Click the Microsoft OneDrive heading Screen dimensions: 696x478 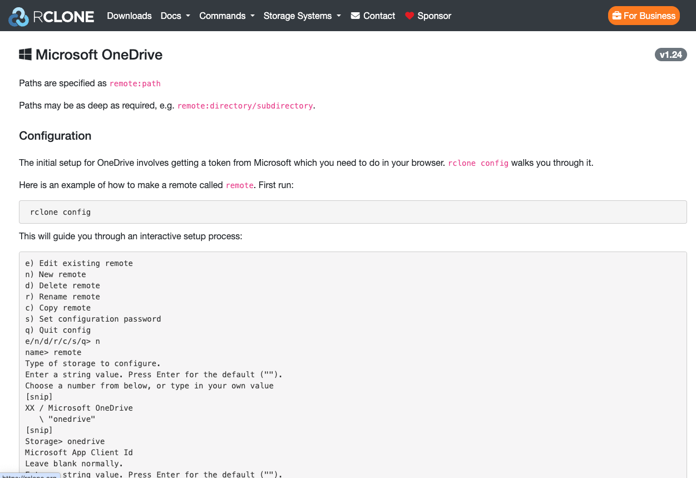coord(99,55)
